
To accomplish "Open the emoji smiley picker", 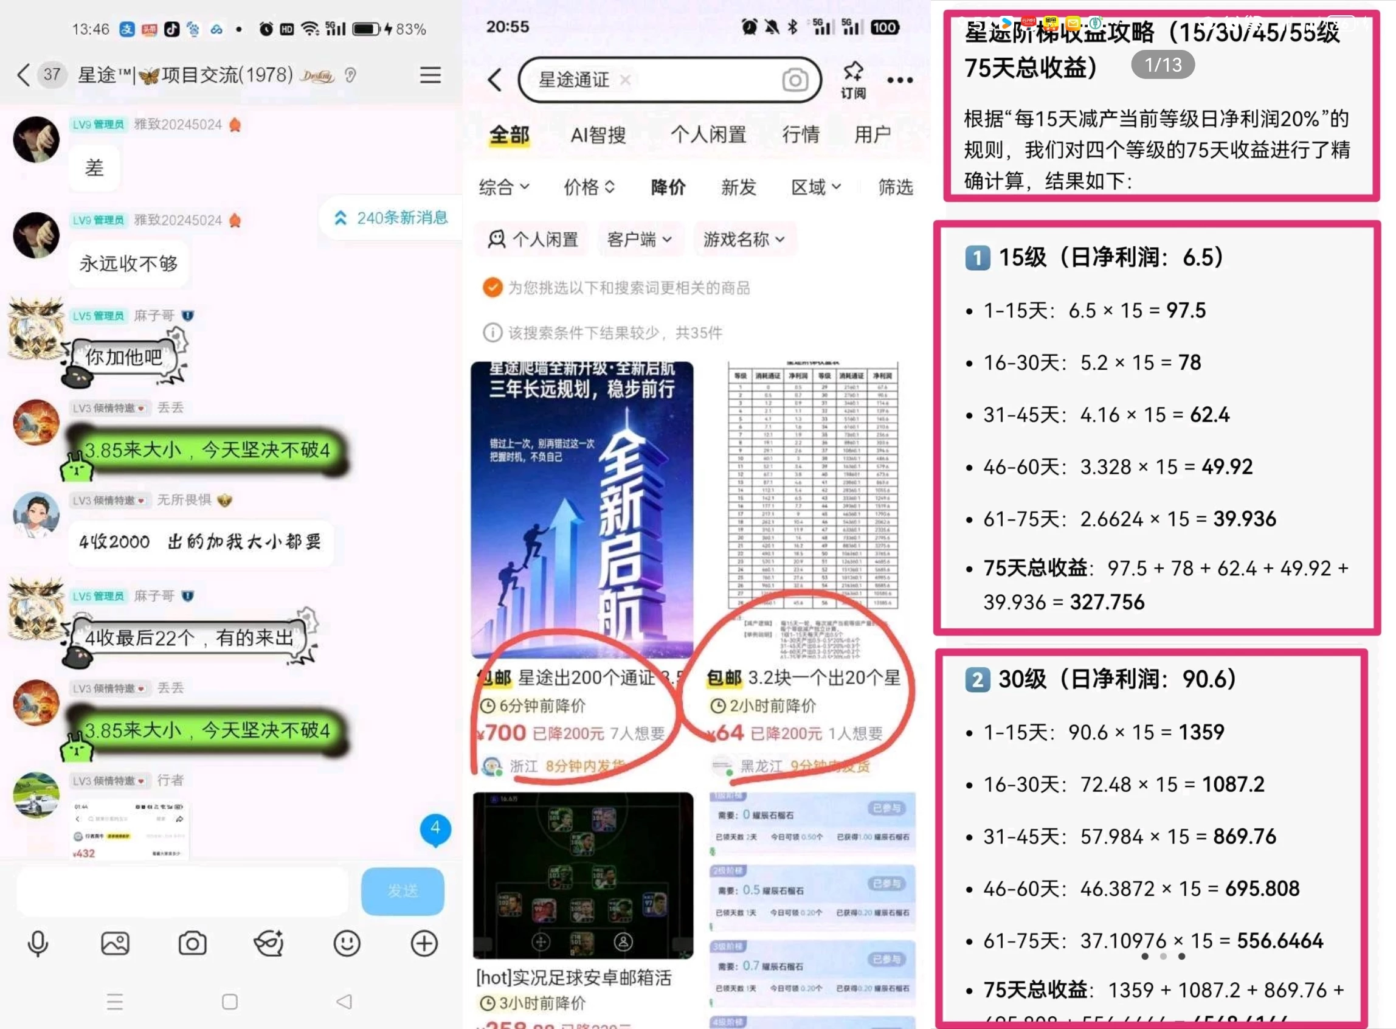I will pyautogui.click(x=347, y=944).
